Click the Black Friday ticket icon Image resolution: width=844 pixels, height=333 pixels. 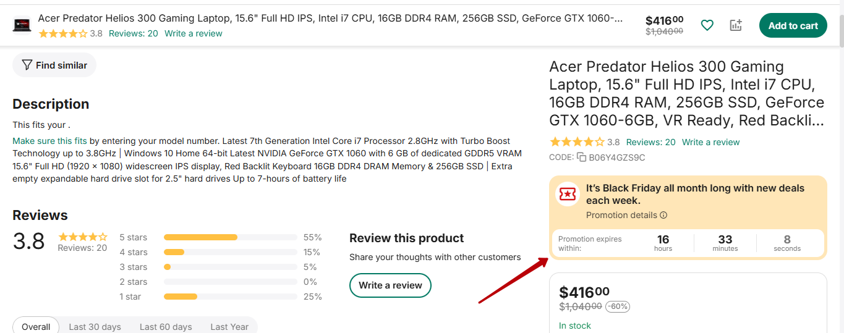[x=567, y=194]
